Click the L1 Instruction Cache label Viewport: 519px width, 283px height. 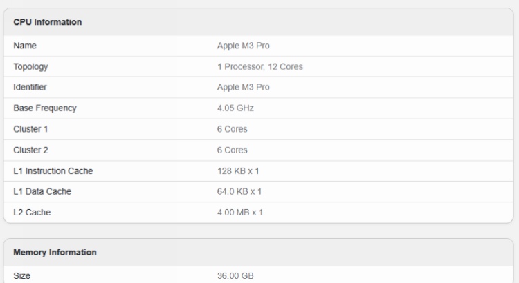point(53,170)
